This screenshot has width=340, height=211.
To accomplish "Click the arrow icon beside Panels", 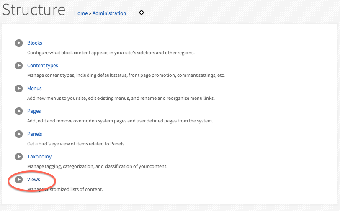I will point(19,134).
